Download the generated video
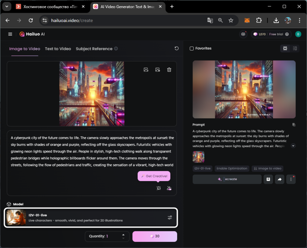Image resolution: width=307 pixels, height=248 pixels. pyautogui.click(x=268, y=179)
